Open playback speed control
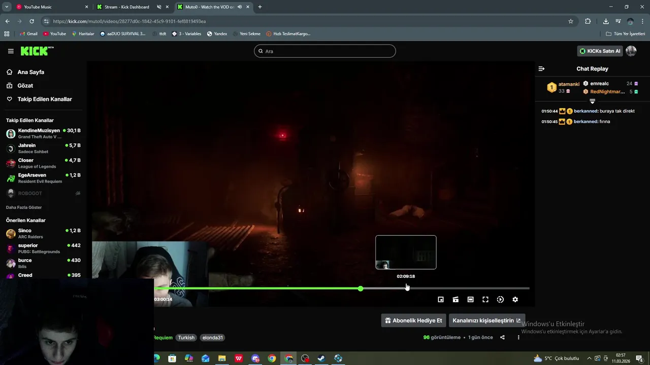 pos(500,300)
